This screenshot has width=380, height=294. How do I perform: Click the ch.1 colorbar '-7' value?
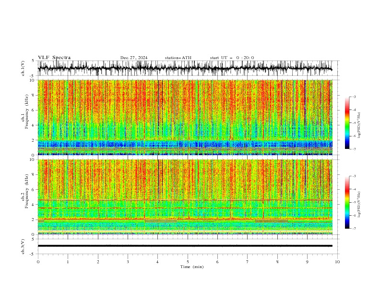coord(354,149)
